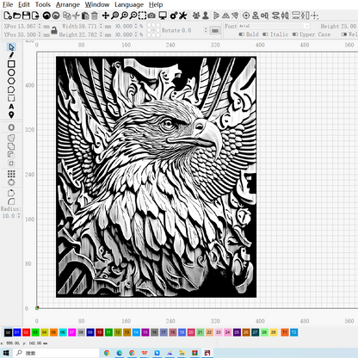This screenshot has height=358, width=358.
Task: Adjust the Height spinner arrows next to 32.762
Action: coord(101,34)
